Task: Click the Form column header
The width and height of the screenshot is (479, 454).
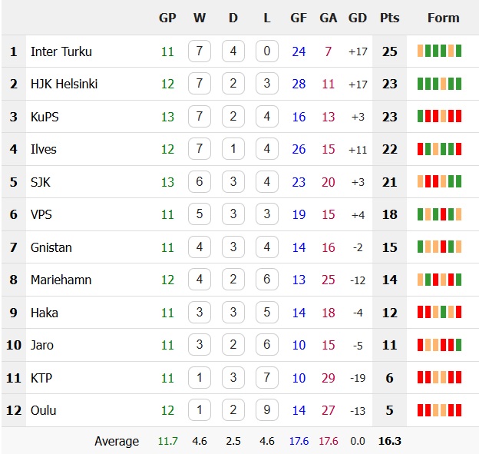Action: pyautogui.click(x=443, y=18)
